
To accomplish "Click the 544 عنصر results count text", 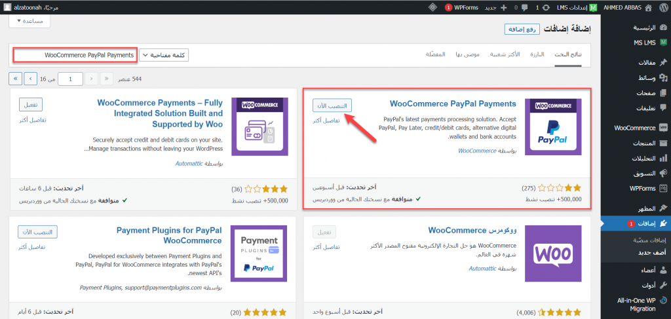I will pos(129,79).
